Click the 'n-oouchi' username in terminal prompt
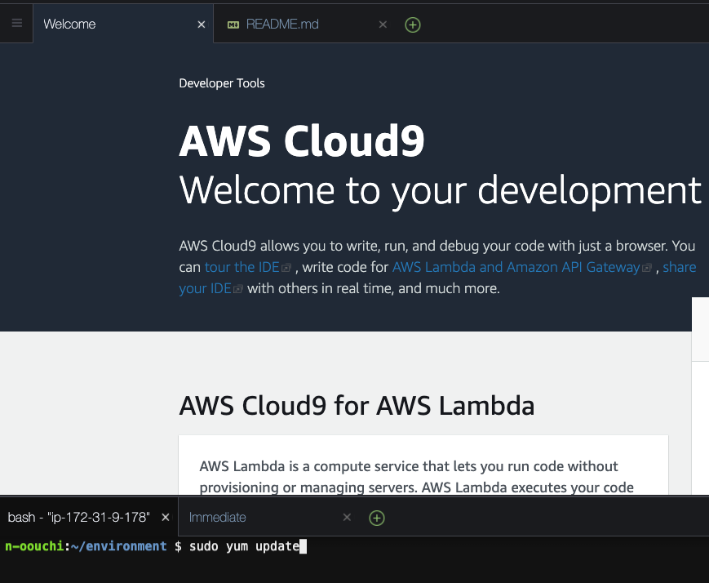709x583 pixels. pyautogui.click(x=35, y=546)
